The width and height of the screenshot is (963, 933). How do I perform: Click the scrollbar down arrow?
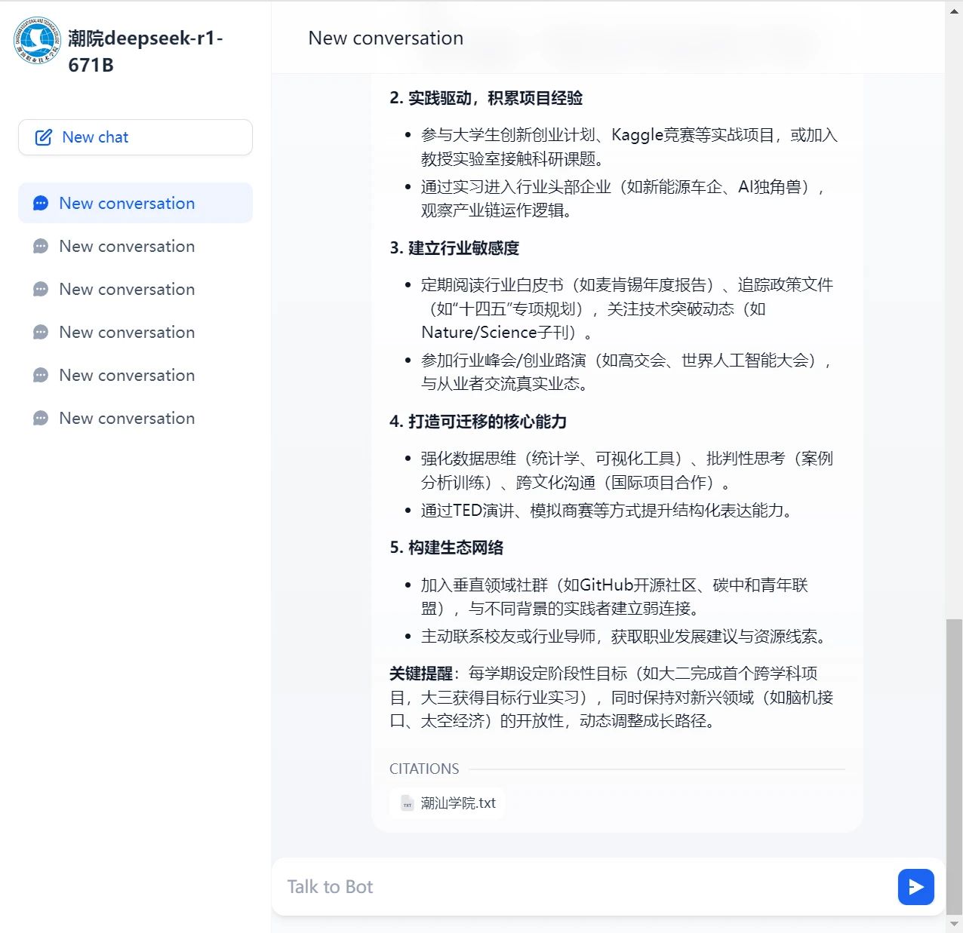pyautogui.click(x=954, y=924)
